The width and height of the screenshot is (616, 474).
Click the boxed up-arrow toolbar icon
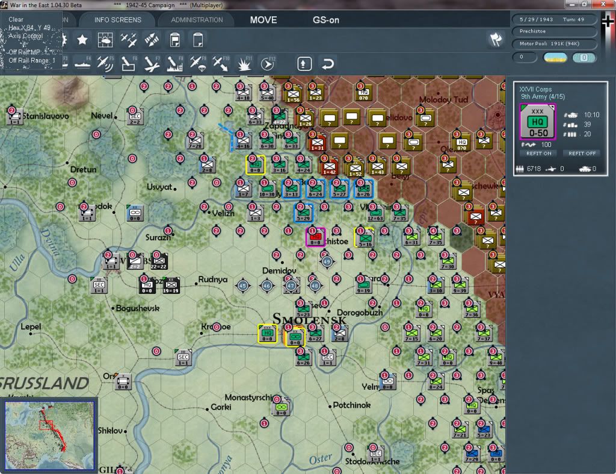pos(304,64)
